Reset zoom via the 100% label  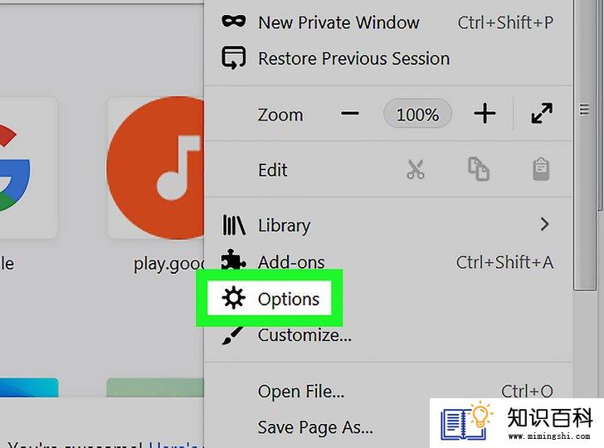tap(417, 114)
